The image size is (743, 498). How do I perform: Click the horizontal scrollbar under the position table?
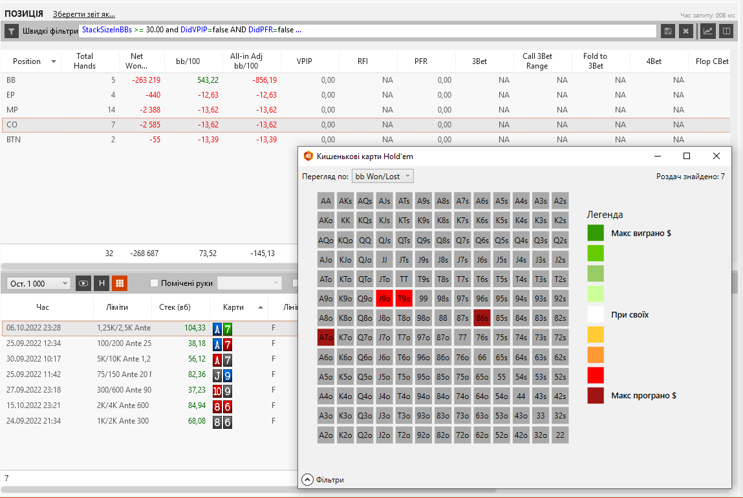point(149,266)
